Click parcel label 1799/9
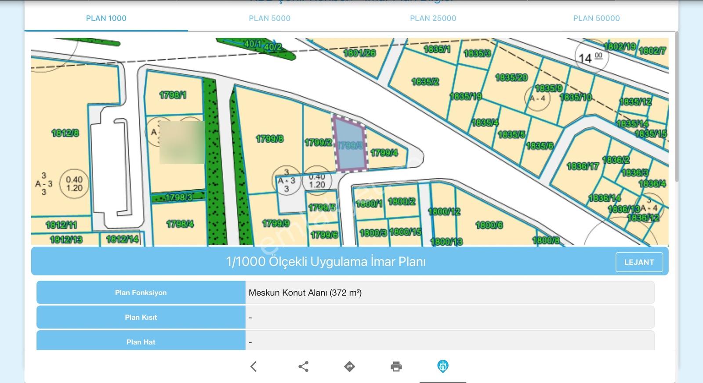This screenshot has height=383, width=703. (276, 224)
